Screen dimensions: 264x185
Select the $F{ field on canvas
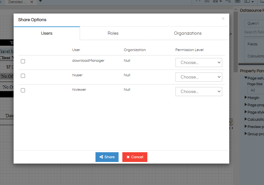tap(10, 67)
